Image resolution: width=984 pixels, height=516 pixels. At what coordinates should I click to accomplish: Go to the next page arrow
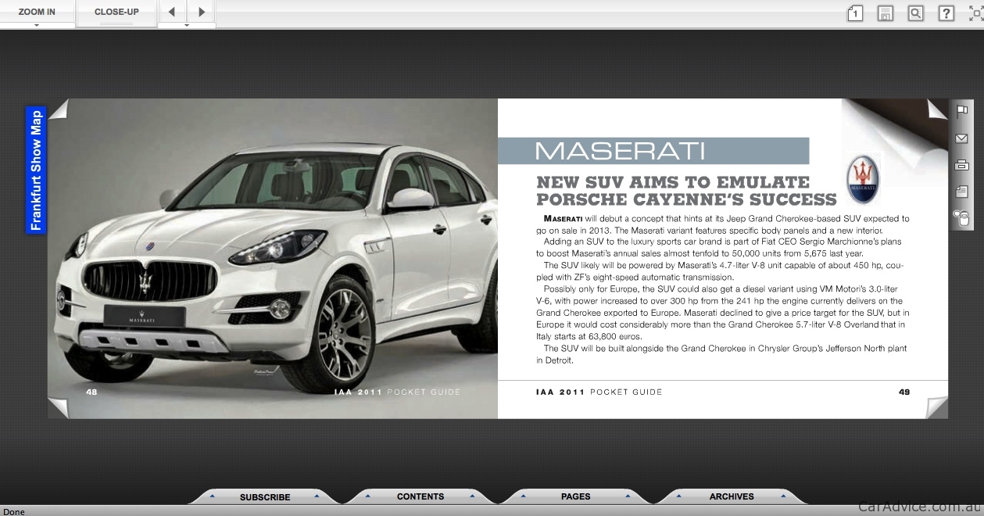pyautogui.click(x=202, y=12)
